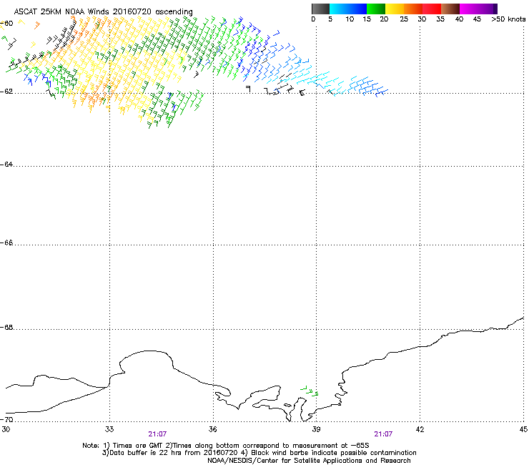The height and width of the screenshot is (465, 529).
Task: Click the latitude axis label '-66'
Action: 6,243
